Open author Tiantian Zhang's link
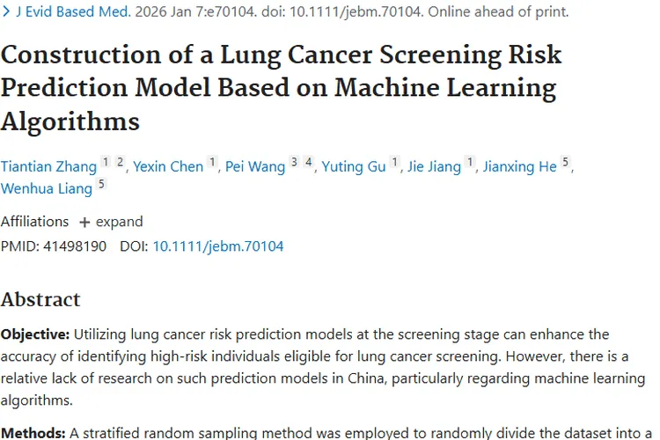The width and height of the screenshot is (660, 440). (48, 166)
